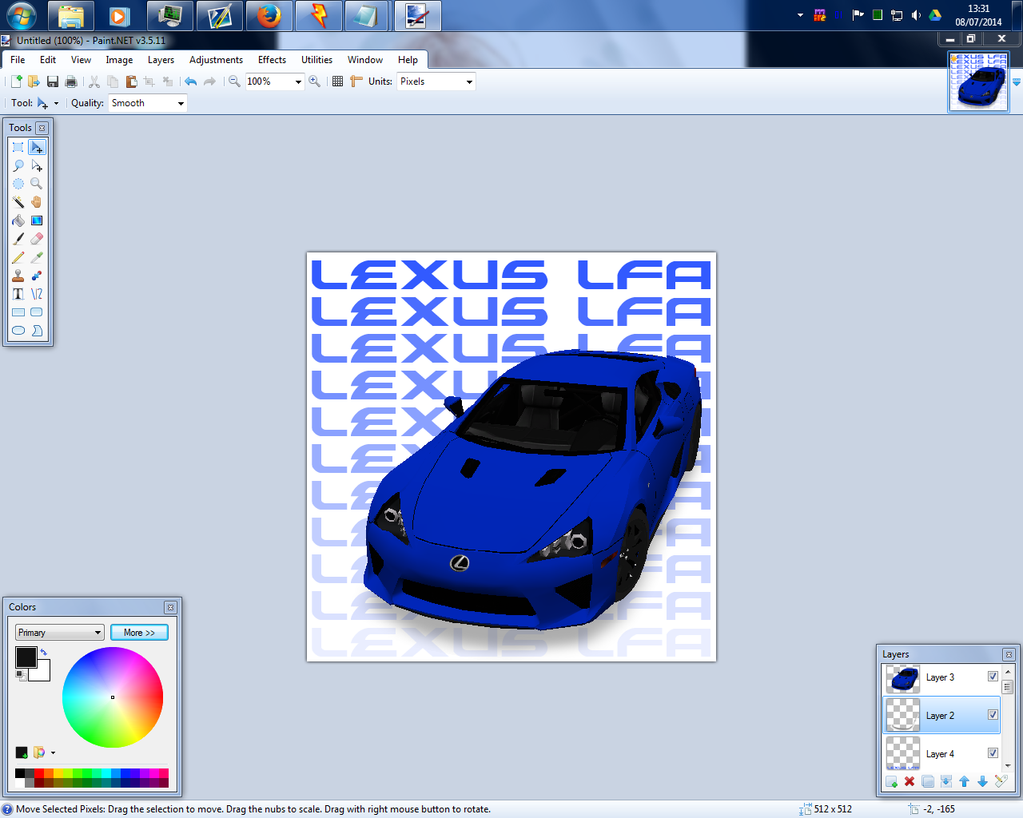Merge layer down button
Viewport: 1023px width, 818px height.
[x=946, y=781]
